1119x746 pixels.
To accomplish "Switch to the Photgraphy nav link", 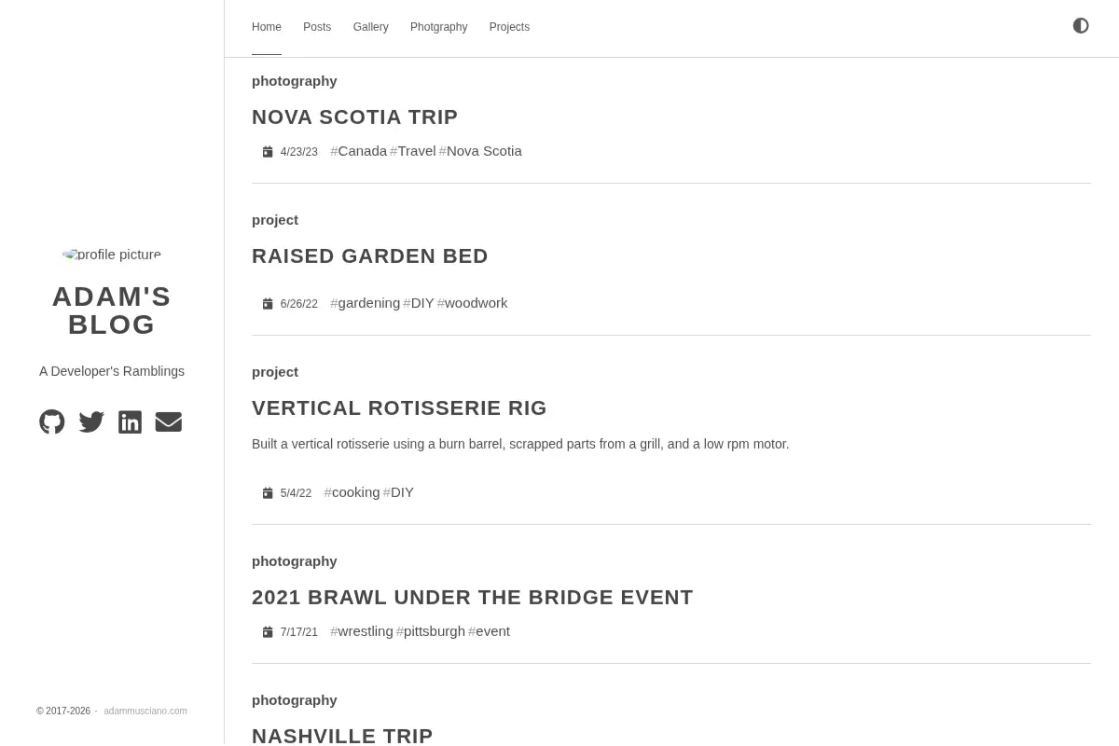I will coord(438,27).
